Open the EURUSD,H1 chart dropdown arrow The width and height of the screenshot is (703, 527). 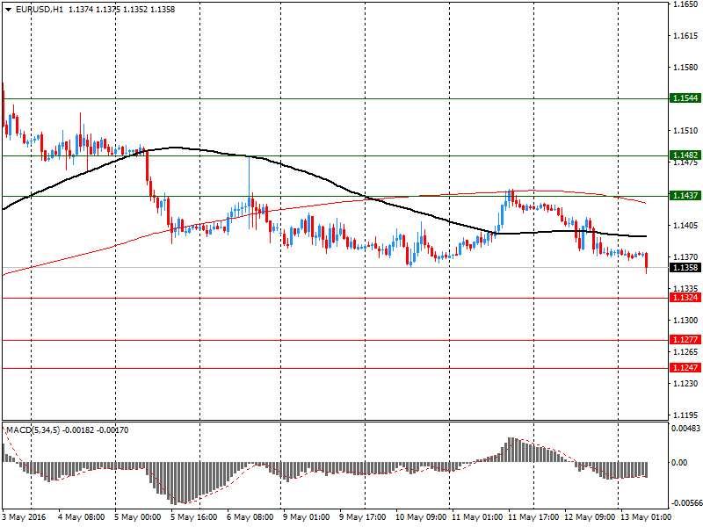tap(8, 10)
